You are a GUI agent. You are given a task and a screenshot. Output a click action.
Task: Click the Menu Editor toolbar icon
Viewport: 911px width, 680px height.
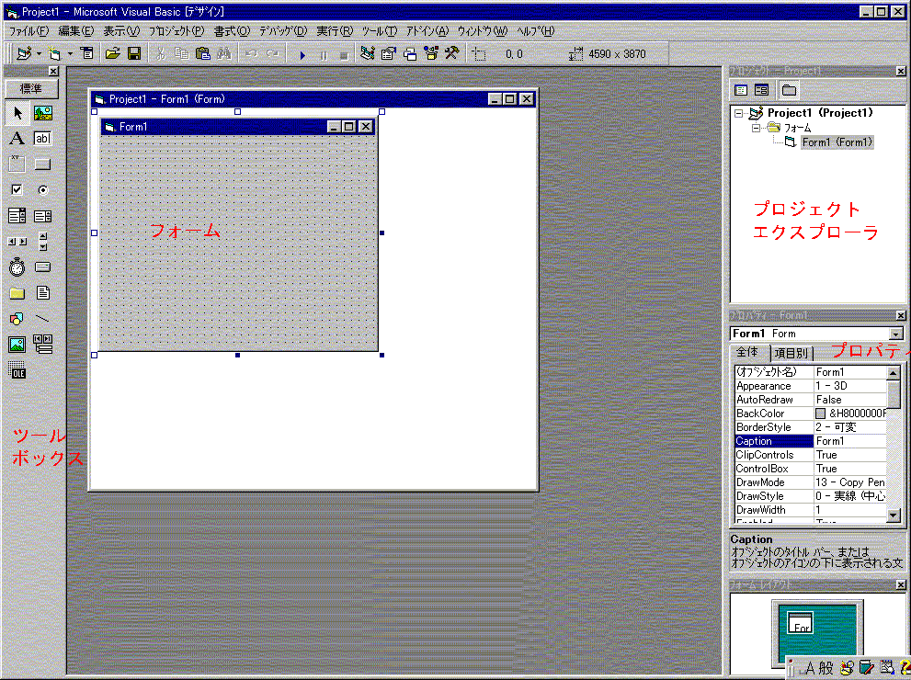tap(87, 54)
